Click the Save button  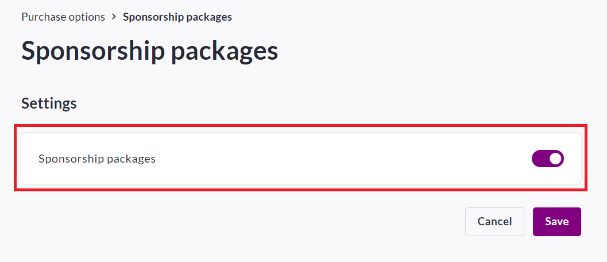(x=556, y=222)
